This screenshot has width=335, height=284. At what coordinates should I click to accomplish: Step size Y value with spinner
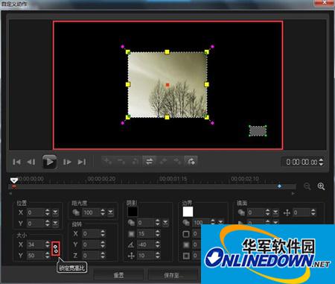click(48, 255)
